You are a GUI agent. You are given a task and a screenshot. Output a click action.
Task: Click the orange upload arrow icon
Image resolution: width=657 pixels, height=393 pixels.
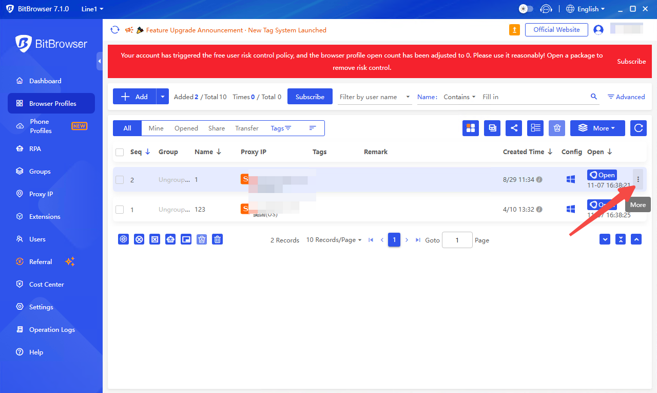pyautogui.click(x=514, y=30)
